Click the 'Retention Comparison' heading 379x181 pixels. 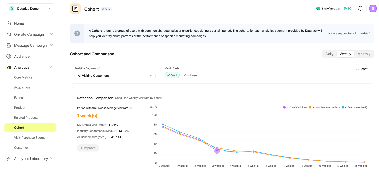(x=95, y=98)
